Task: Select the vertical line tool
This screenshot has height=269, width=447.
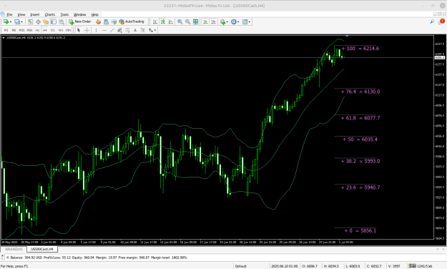Action: [x=96, y=30]
